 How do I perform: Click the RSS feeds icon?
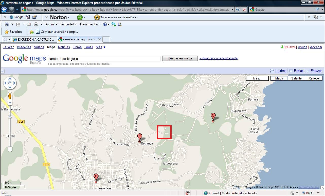point(18,24)
